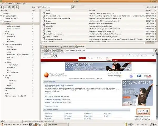Screen dimensions: 158x126
Task: Click the webpage vertical scrollbar
Action: [x=157, y=85]
